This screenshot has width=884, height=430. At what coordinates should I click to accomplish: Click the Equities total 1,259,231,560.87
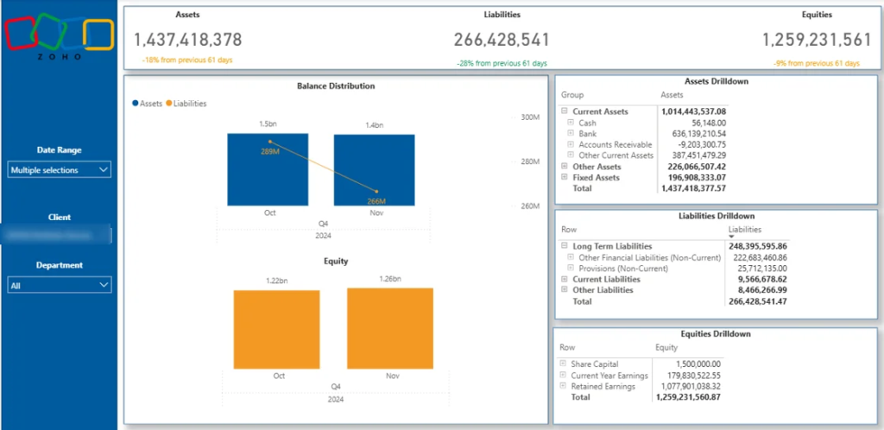[x=688, y=397]
